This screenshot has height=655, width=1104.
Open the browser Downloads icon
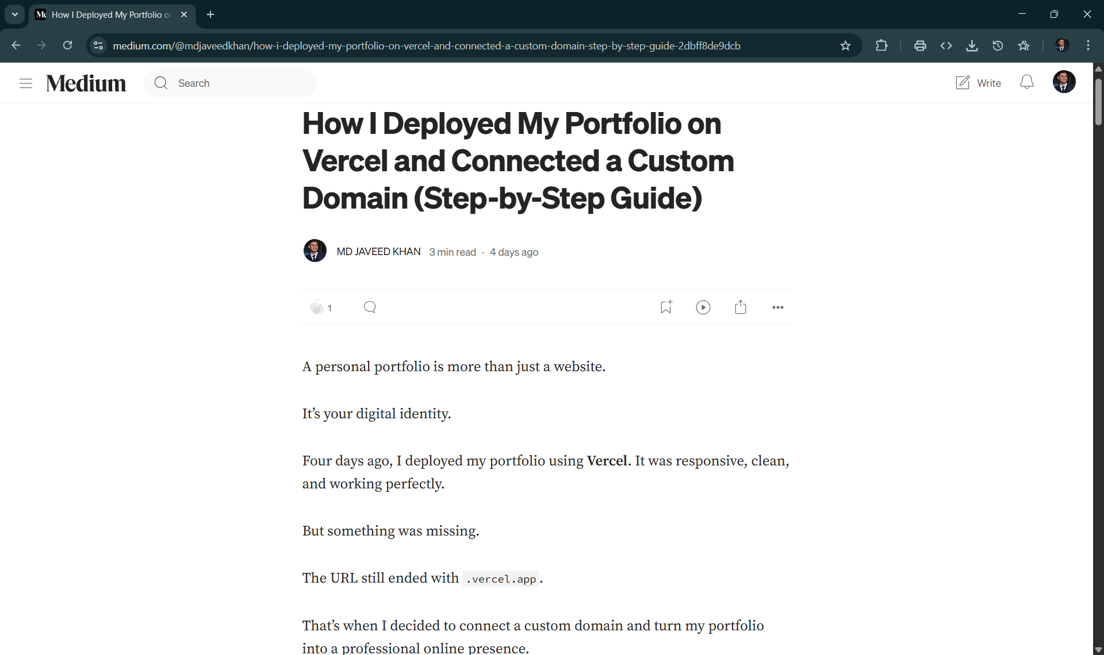click(x=972, y=45)
